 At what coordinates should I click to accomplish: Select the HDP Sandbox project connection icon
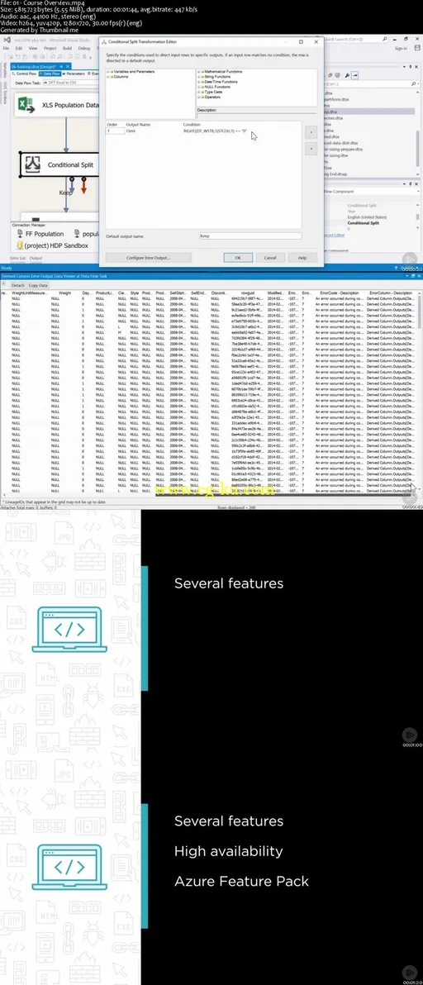point(20,245)
